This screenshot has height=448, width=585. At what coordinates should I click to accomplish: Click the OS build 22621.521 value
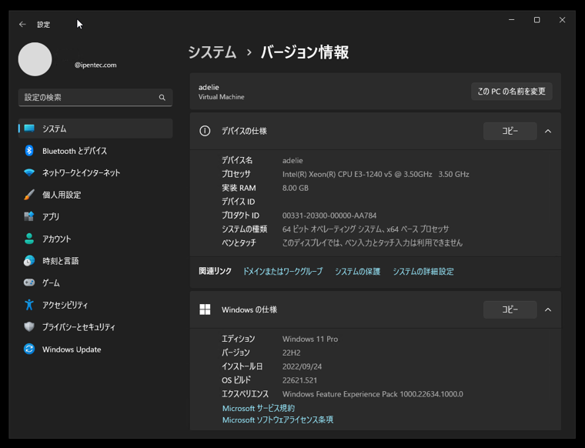pyautogui.click(x=299, y=380)
